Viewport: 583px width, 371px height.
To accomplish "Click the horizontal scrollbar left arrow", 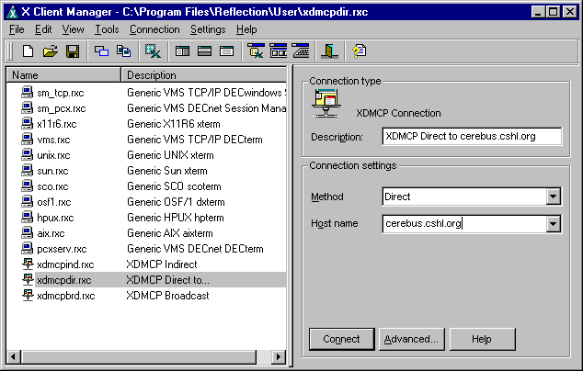I will pyautogui.click(x=14, y=357).
